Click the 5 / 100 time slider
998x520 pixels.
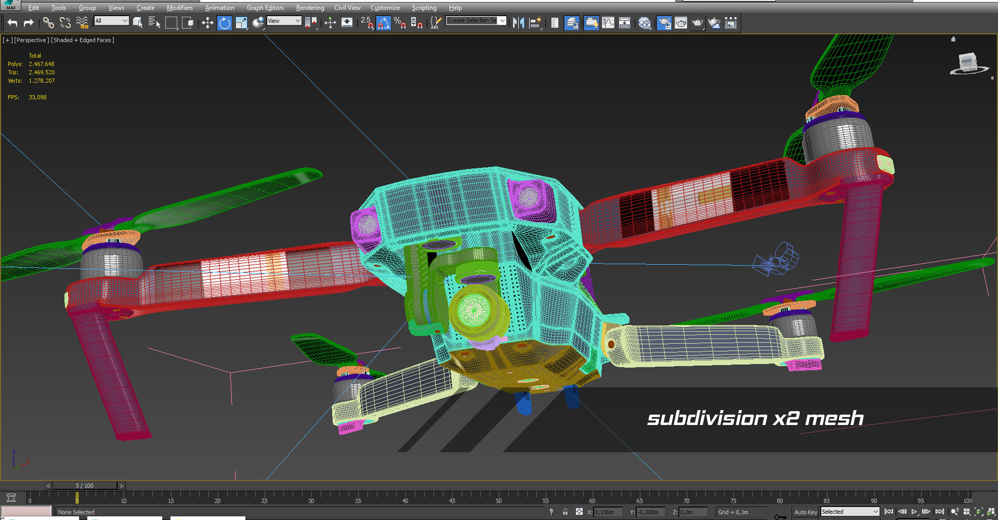(x=85, y=486)
